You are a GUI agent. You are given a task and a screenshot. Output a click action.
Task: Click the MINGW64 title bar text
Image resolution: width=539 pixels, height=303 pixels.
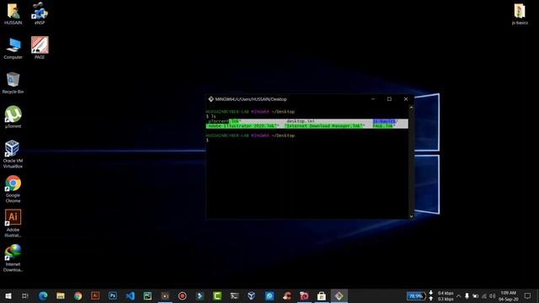tap(251, 99)
